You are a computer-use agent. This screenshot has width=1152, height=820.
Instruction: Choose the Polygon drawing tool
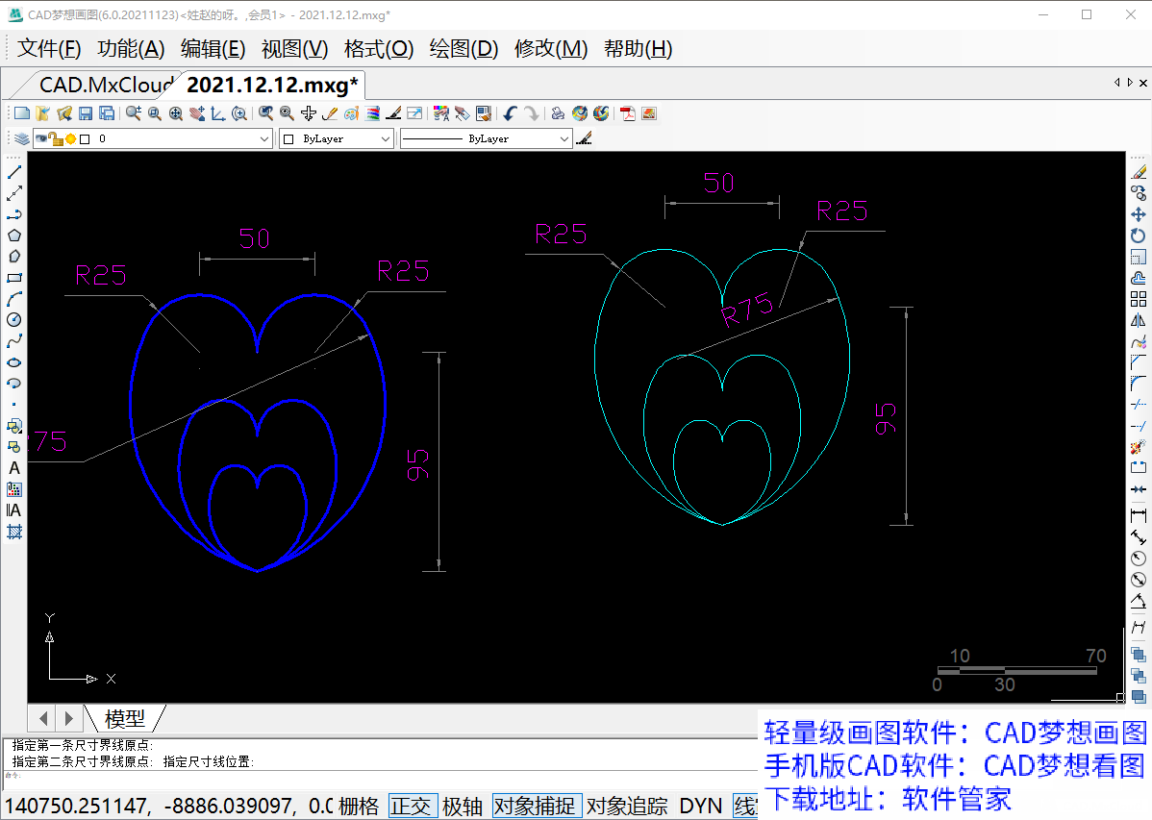[14, 236]
